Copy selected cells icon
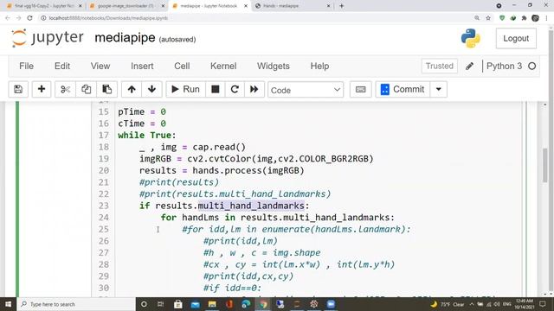The height and width of the screenshot is (311, 554). click(86, 90)
